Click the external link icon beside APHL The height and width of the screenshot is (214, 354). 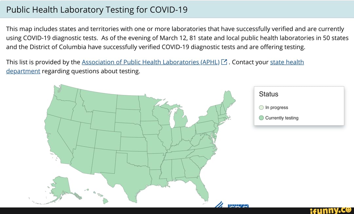(224, 62)
